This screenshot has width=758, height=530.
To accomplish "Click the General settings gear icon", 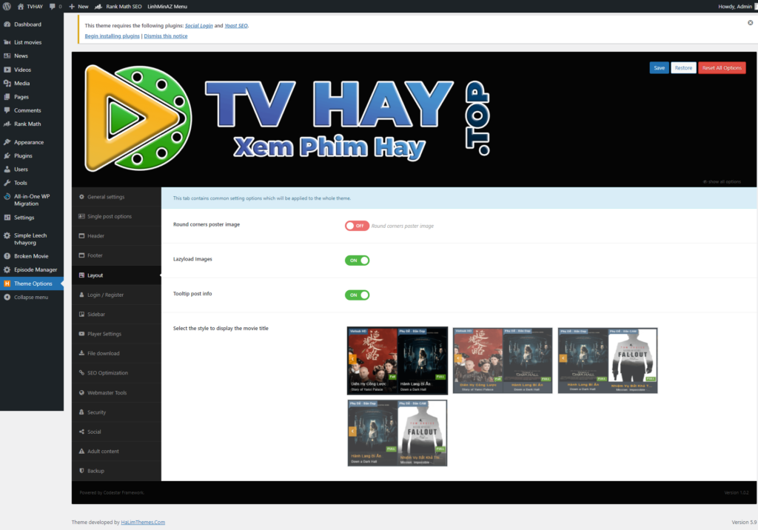I will coord(81,197).
